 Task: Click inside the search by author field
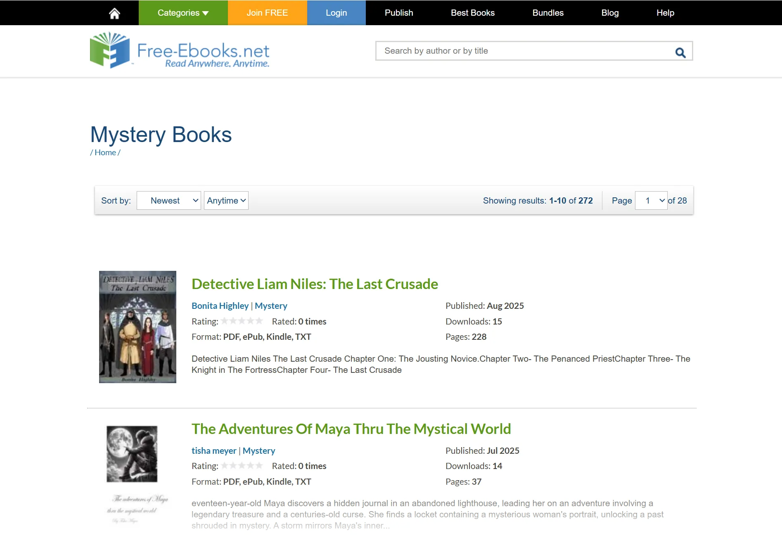coord(495,51)
